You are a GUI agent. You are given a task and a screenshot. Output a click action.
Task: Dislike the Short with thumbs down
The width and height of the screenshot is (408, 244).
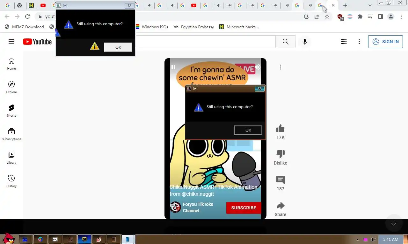(280, 154)
